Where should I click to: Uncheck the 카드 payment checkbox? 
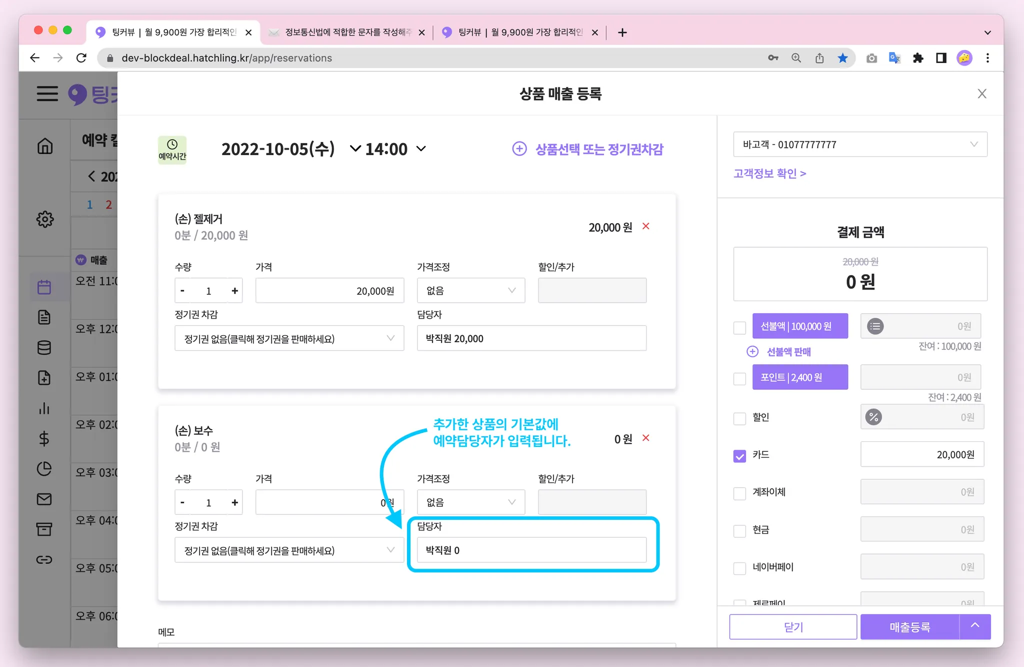(739, 455)
